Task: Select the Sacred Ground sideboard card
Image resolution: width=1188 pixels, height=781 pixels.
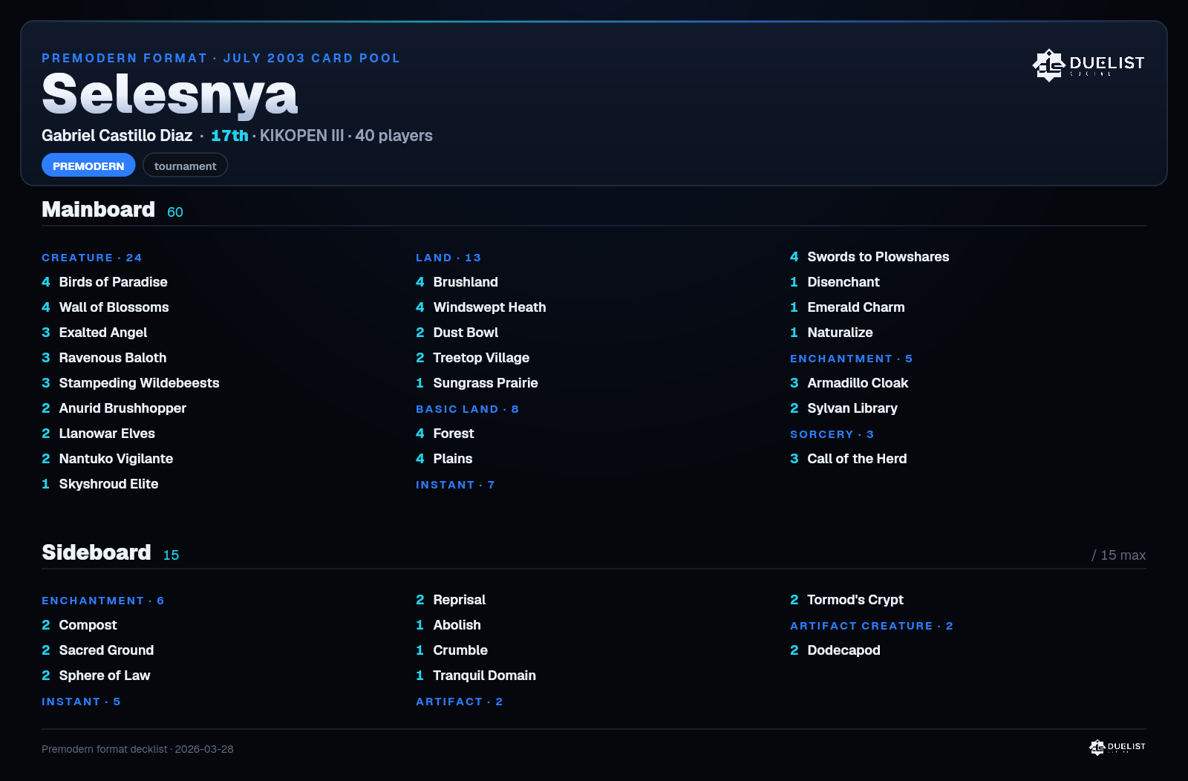Action: point(98,650)
